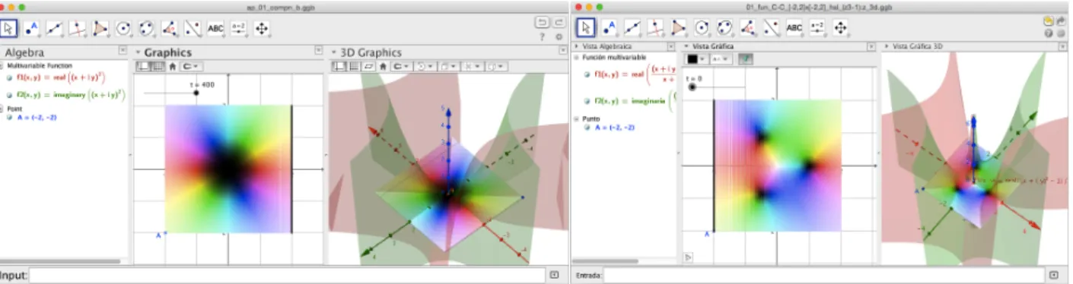Select the Circle tool in left window

[x=123, y=28]
